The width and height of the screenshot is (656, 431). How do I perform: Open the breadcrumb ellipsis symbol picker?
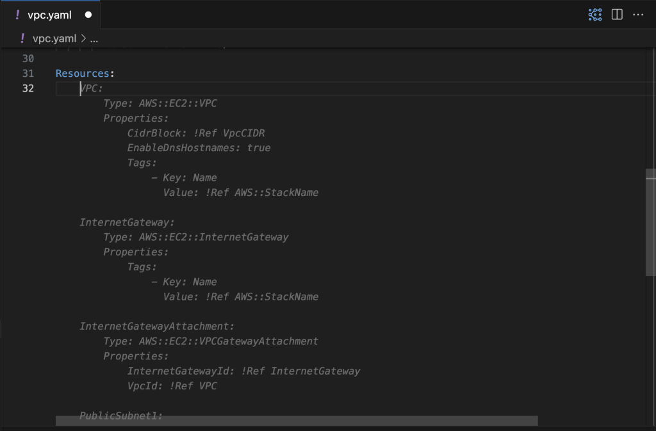(x=94, y=39)
